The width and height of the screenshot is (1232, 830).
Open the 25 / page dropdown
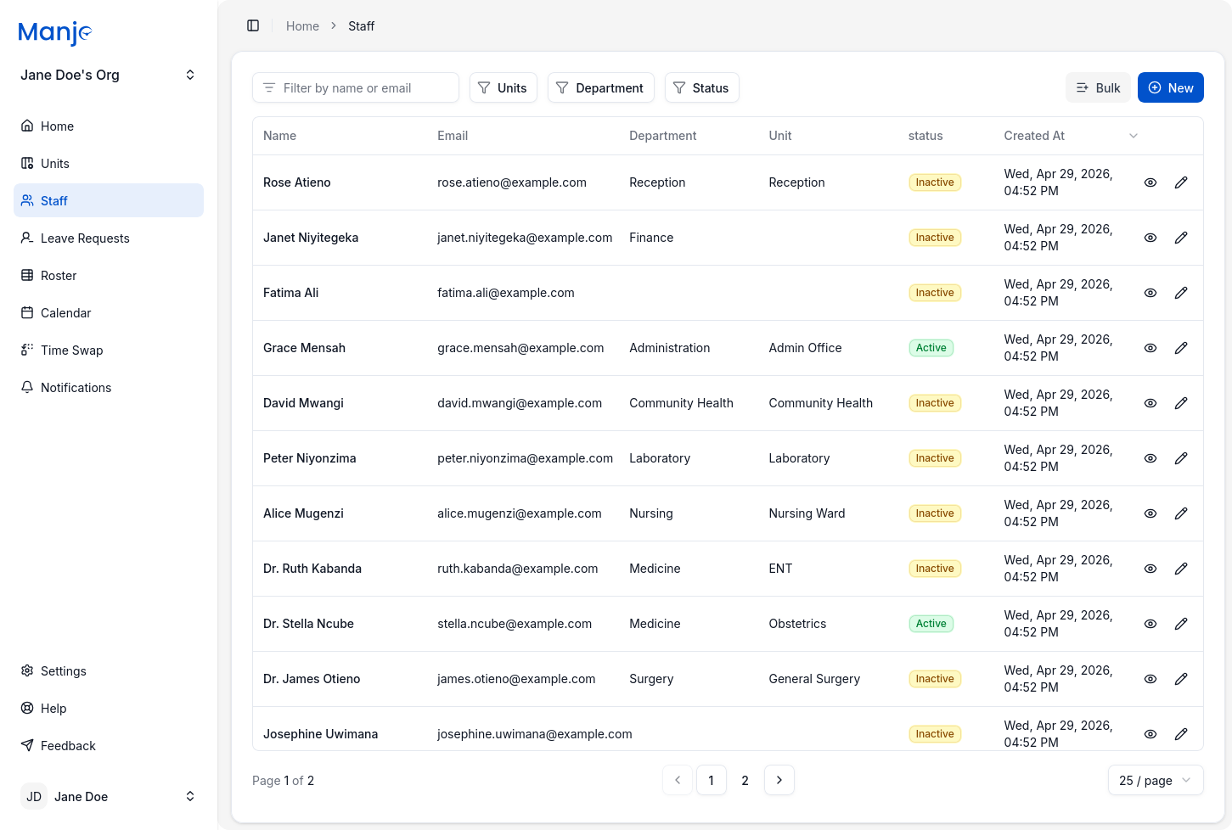coord(1156,780)
